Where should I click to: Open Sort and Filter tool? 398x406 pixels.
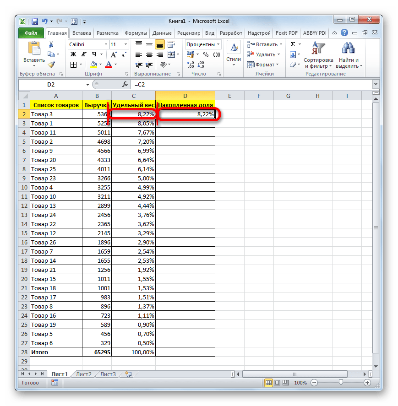[x=318, y=54]
